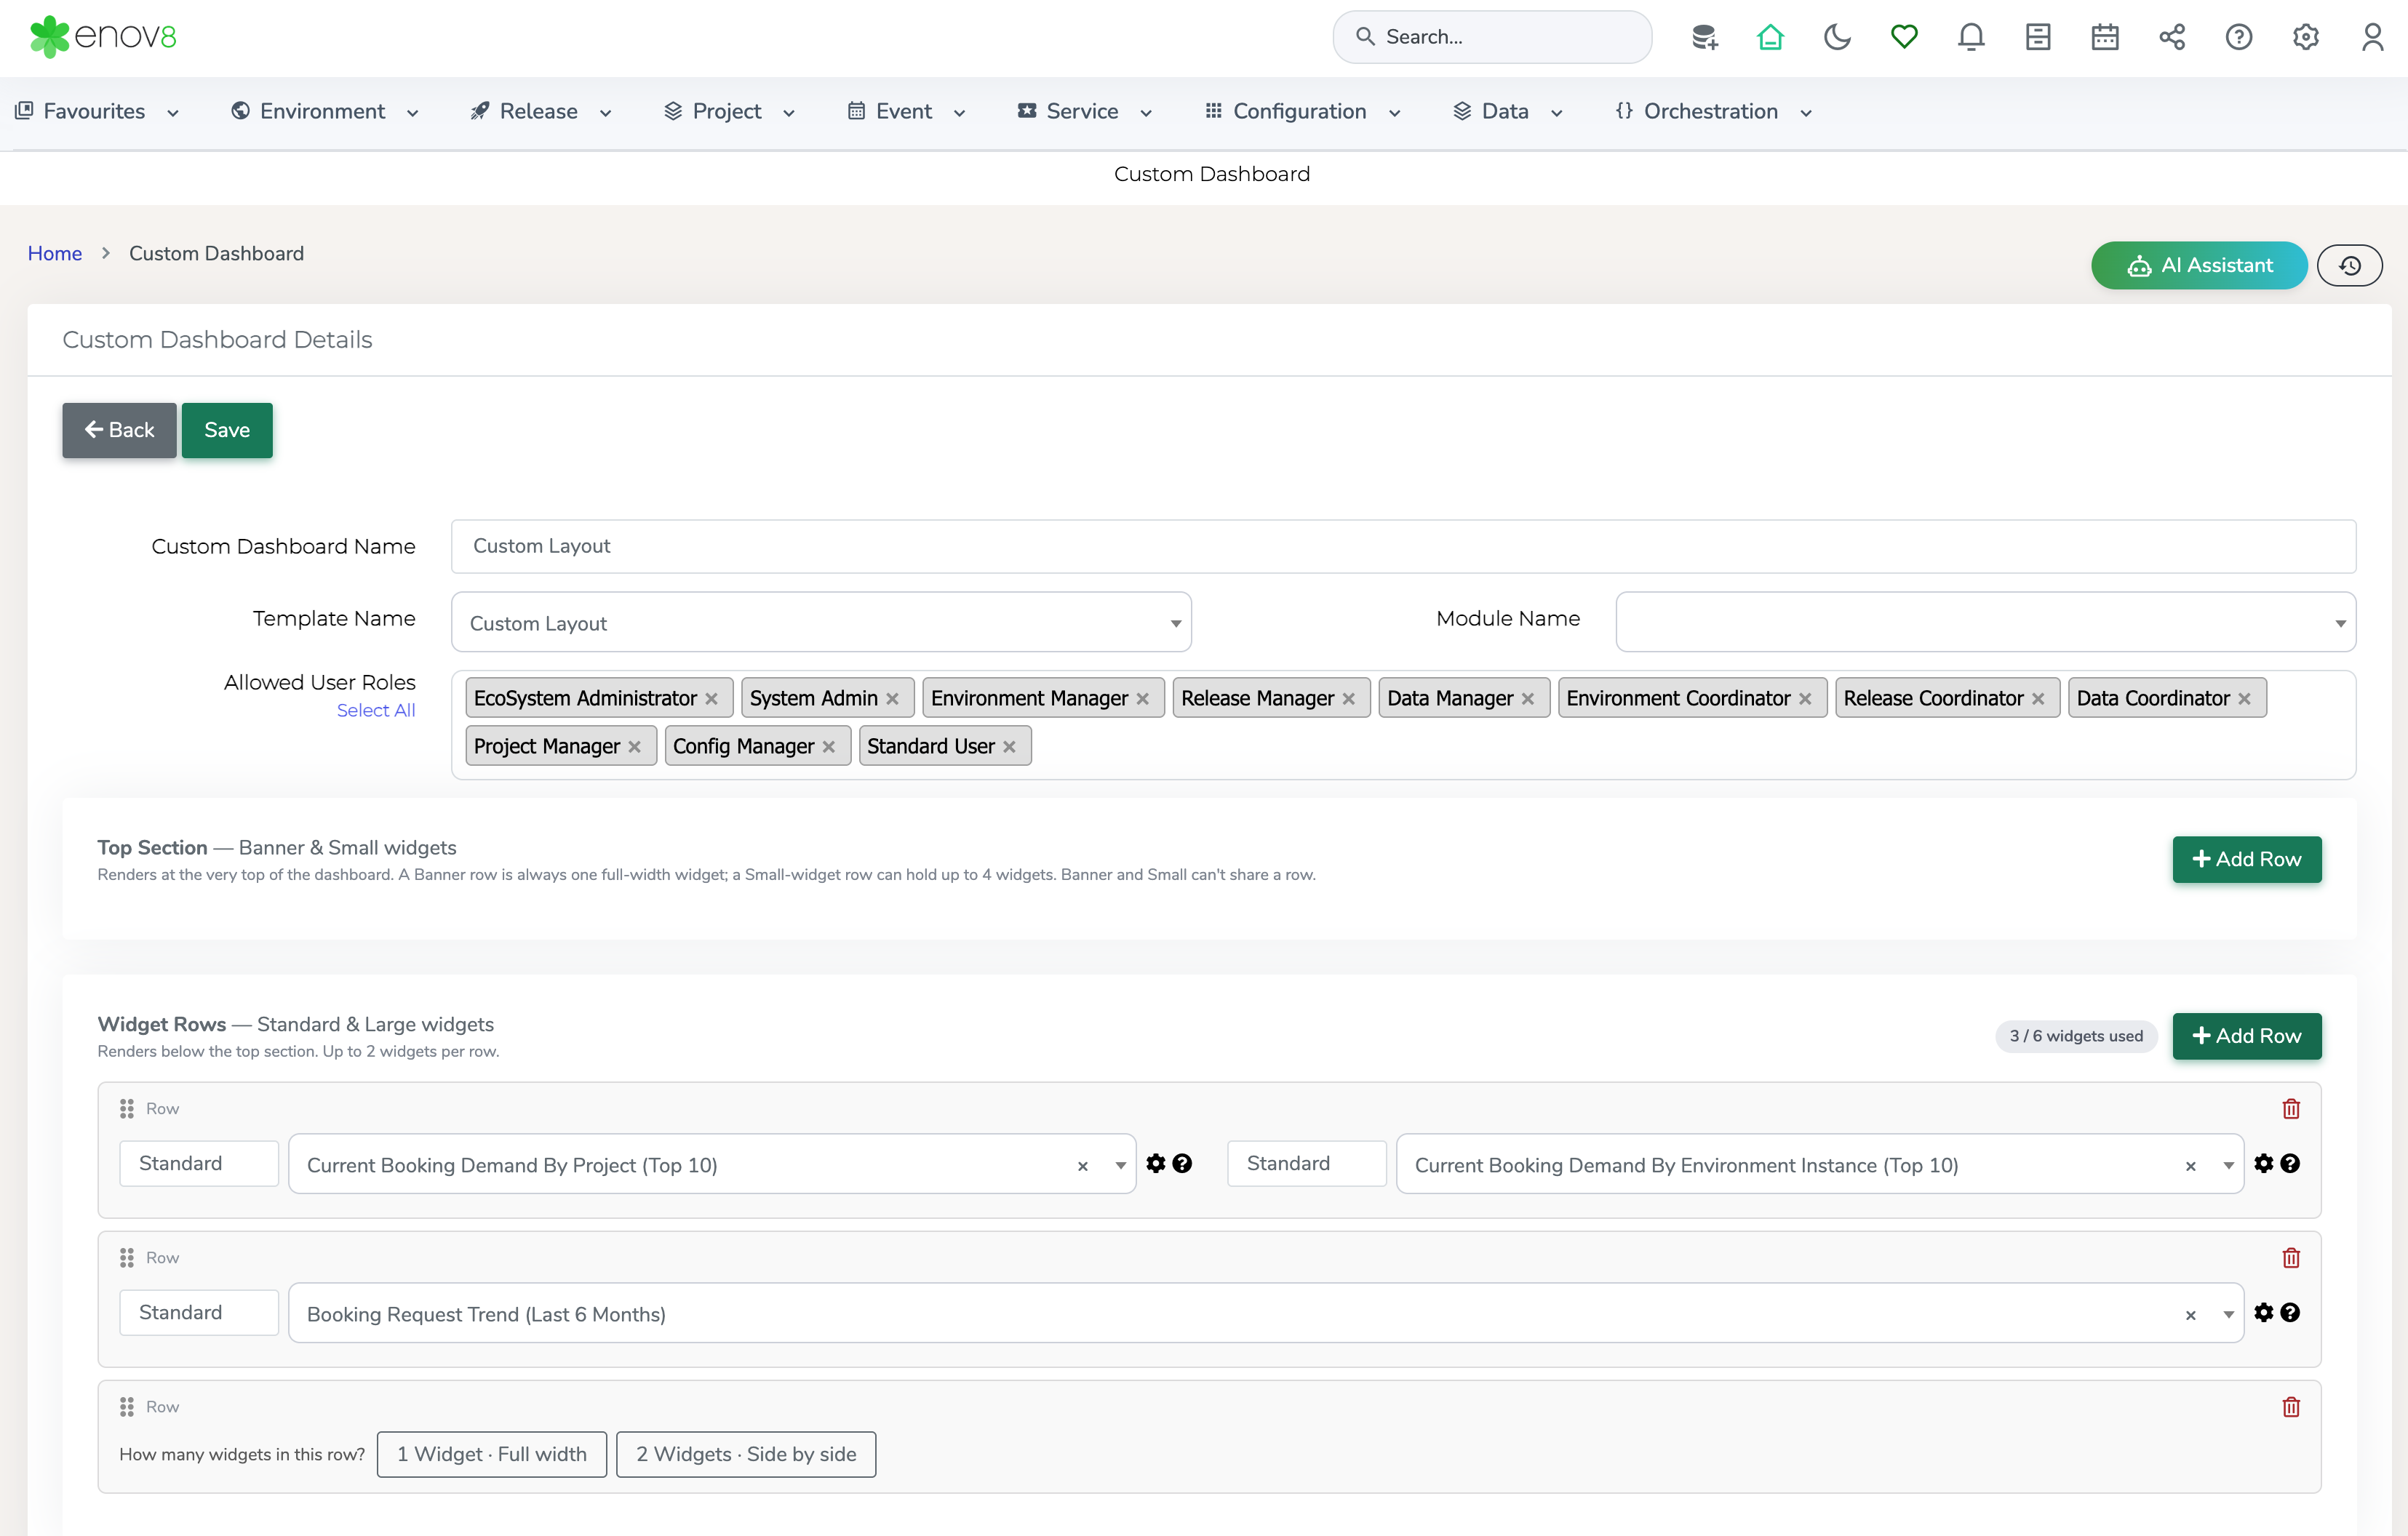The height and width of the screenshot is (1536, 2408).
Task: Open the calendar icon in header
Action: (2105, 37)
